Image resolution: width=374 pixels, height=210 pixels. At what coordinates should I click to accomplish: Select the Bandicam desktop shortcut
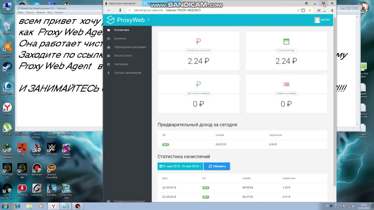click(x=37, y=169)
